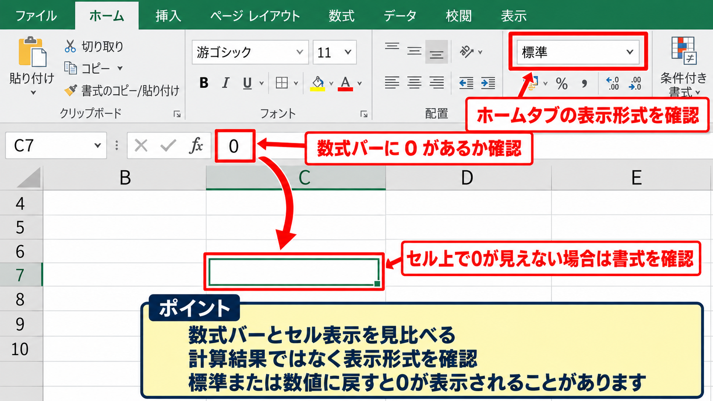This screenshot has width=713, height=401.
Task: Switch to the データ tab
Action: tap(400, 16)
